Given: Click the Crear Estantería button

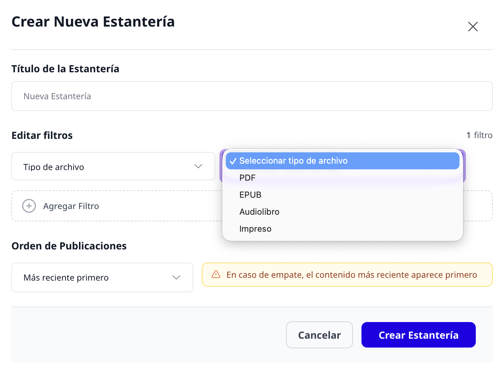Looking at the screenshot, I should [x=418, y=335].
